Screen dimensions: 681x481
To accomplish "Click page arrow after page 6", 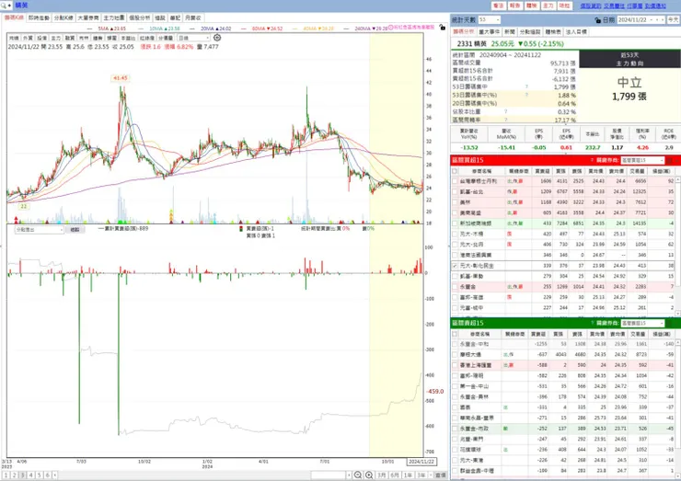I will click(55, 475).
